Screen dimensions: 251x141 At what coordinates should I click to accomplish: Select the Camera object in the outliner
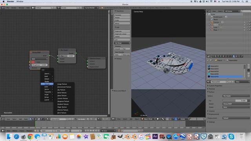point(216,22)
